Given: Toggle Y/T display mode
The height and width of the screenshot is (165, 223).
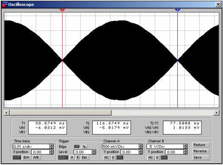Looking at the screenshot, I should [x=17, y=157].
